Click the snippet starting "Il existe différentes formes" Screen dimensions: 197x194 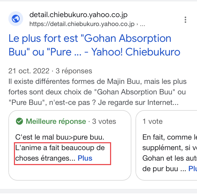click(97, 81)
